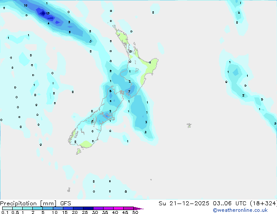This screenshot has width=277, height=214.
Task: Click the 35–40 mm violet legend swatch
Action: click(108, 208)
